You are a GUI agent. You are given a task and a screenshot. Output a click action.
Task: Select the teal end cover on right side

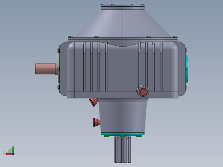coord(187,69)
